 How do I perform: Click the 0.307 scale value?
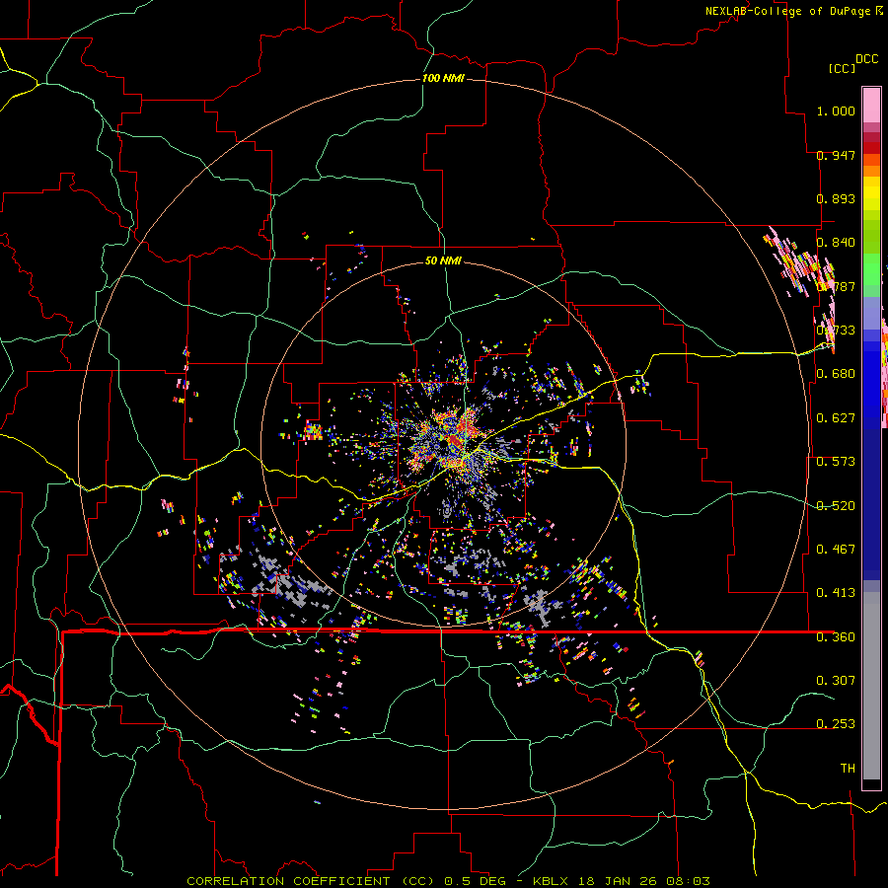pyautogui.click(x=836, y=681)
